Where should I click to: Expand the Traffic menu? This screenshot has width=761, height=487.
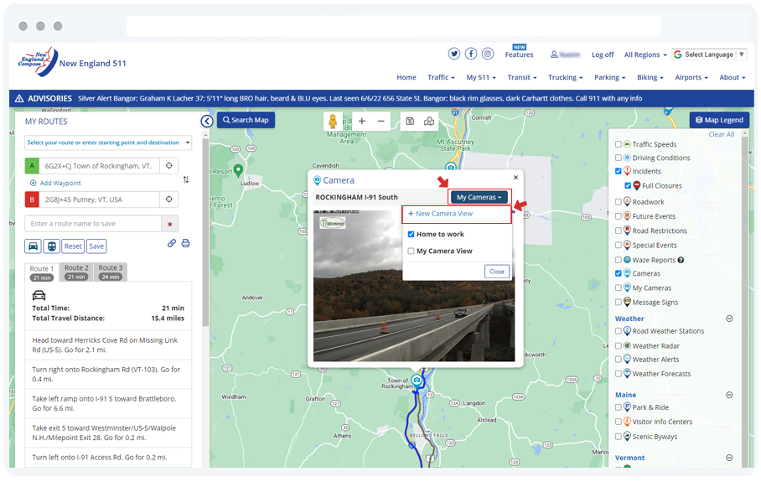pyautogui.click(x=441, y=77)
